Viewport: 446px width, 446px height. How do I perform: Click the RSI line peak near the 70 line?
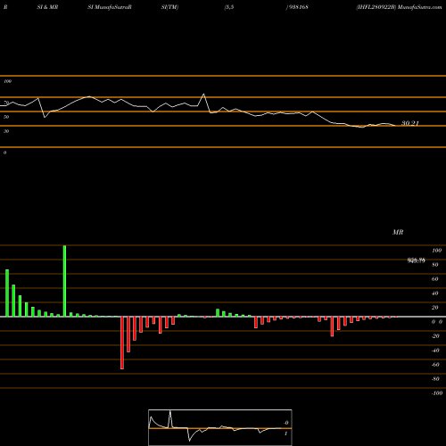[x=203, y=95]
